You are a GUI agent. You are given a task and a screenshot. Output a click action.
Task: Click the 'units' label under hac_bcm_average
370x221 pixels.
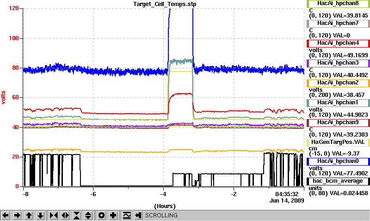[315, 188]
